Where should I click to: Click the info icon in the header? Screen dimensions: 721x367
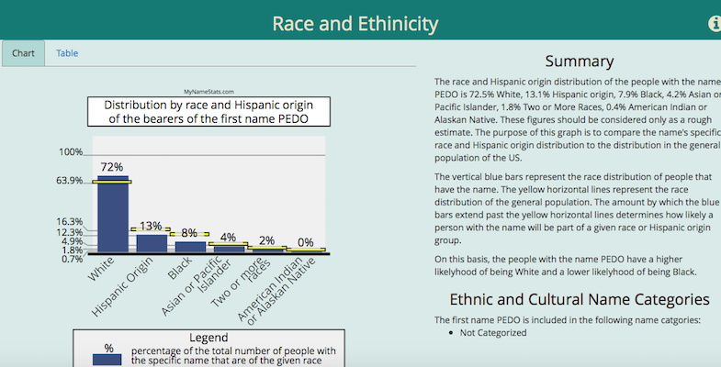tap(715, 24)
